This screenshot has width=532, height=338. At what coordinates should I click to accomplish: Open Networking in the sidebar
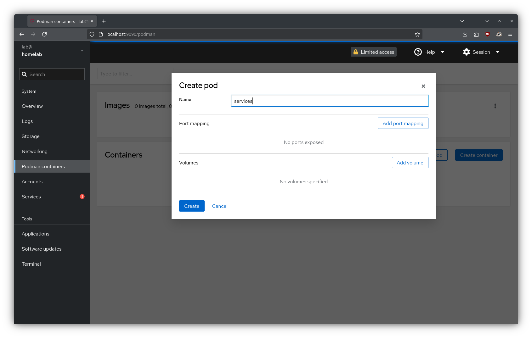point(35,152)
